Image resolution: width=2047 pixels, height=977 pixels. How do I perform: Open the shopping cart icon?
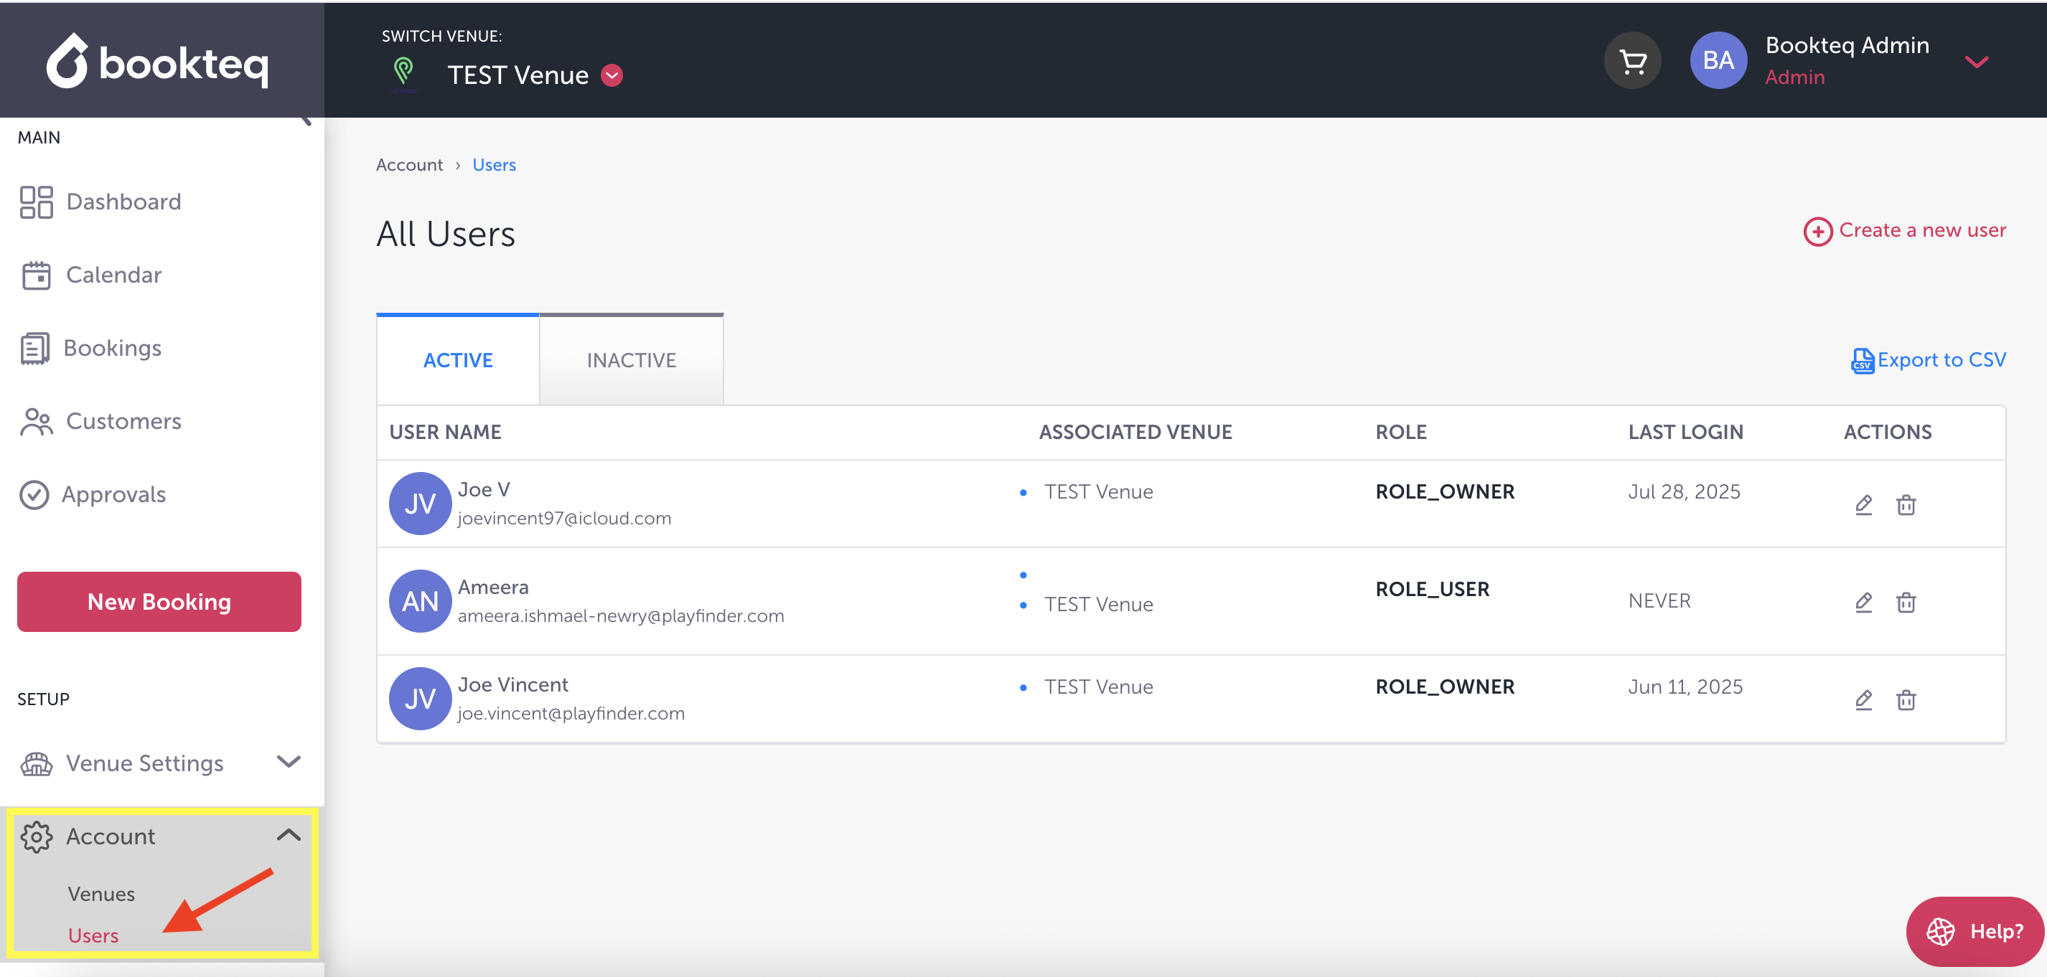click(1632, 61)
